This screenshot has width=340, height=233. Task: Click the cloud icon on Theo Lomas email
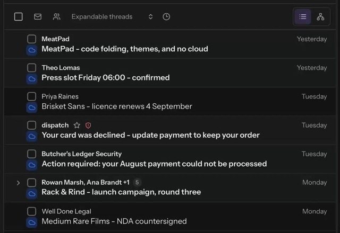[x=32, y=79]
